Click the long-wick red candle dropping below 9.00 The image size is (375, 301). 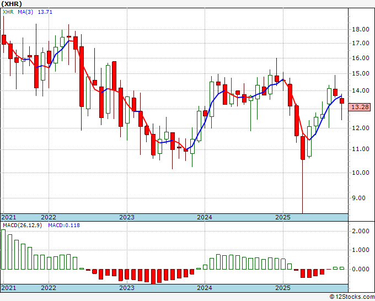[303, 148]
